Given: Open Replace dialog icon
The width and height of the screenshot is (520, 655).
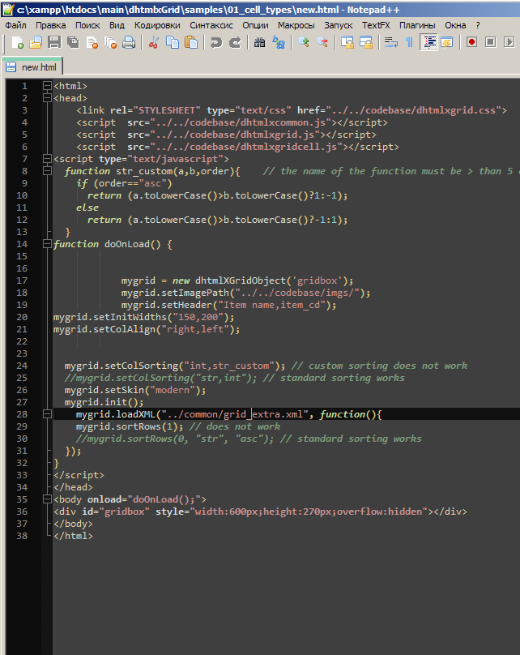Looking at the screenshot, I should (278, 42).
